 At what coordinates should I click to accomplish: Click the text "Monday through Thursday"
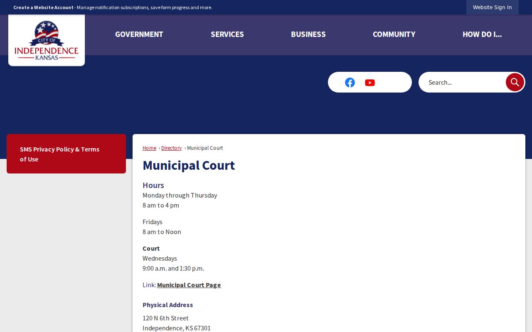click(x=180, y=195)
